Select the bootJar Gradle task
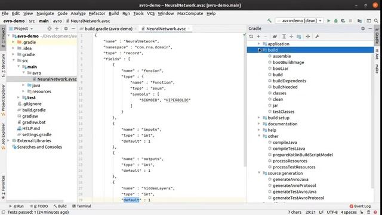The height and width of the screenshot is (215, 382). (280, 69)
